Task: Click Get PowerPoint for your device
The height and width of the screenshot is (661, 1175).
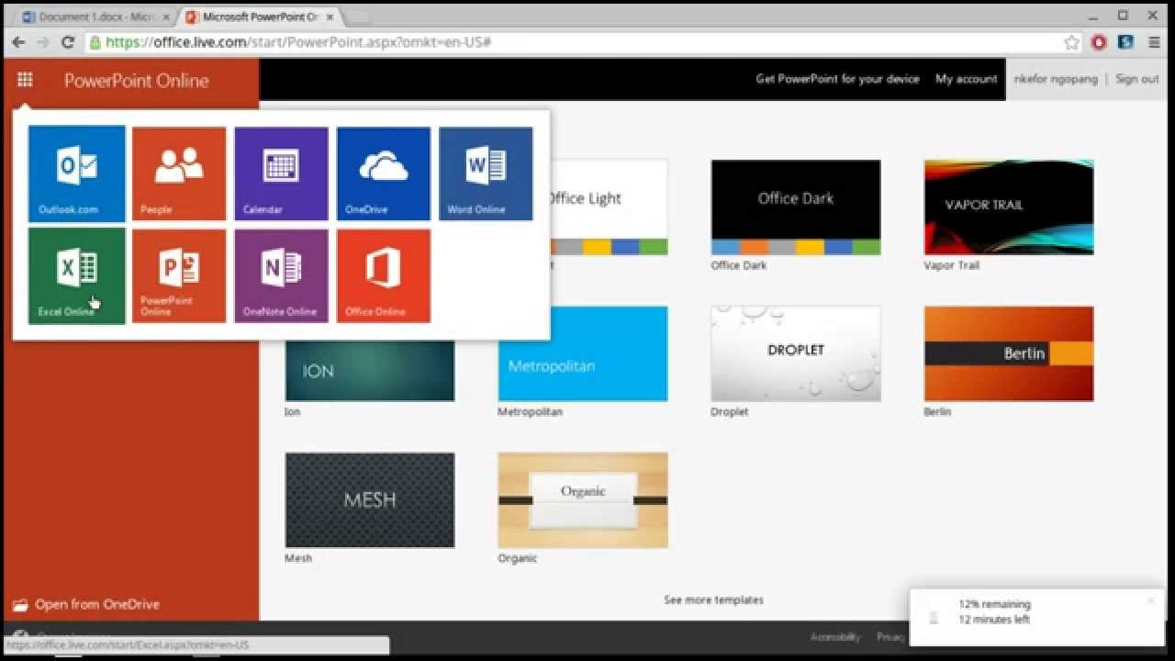Action: tap(837, 79)
